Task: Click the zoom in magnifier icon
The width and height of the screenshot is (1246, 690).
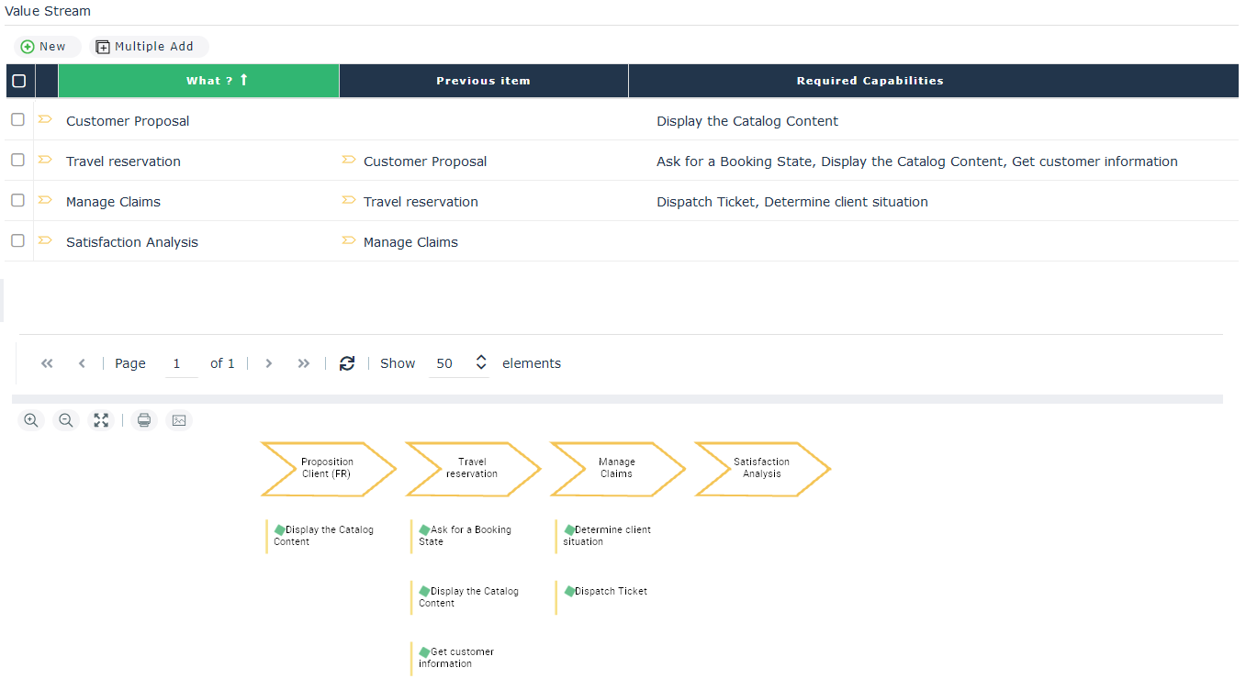Action: tap(31, 420)
